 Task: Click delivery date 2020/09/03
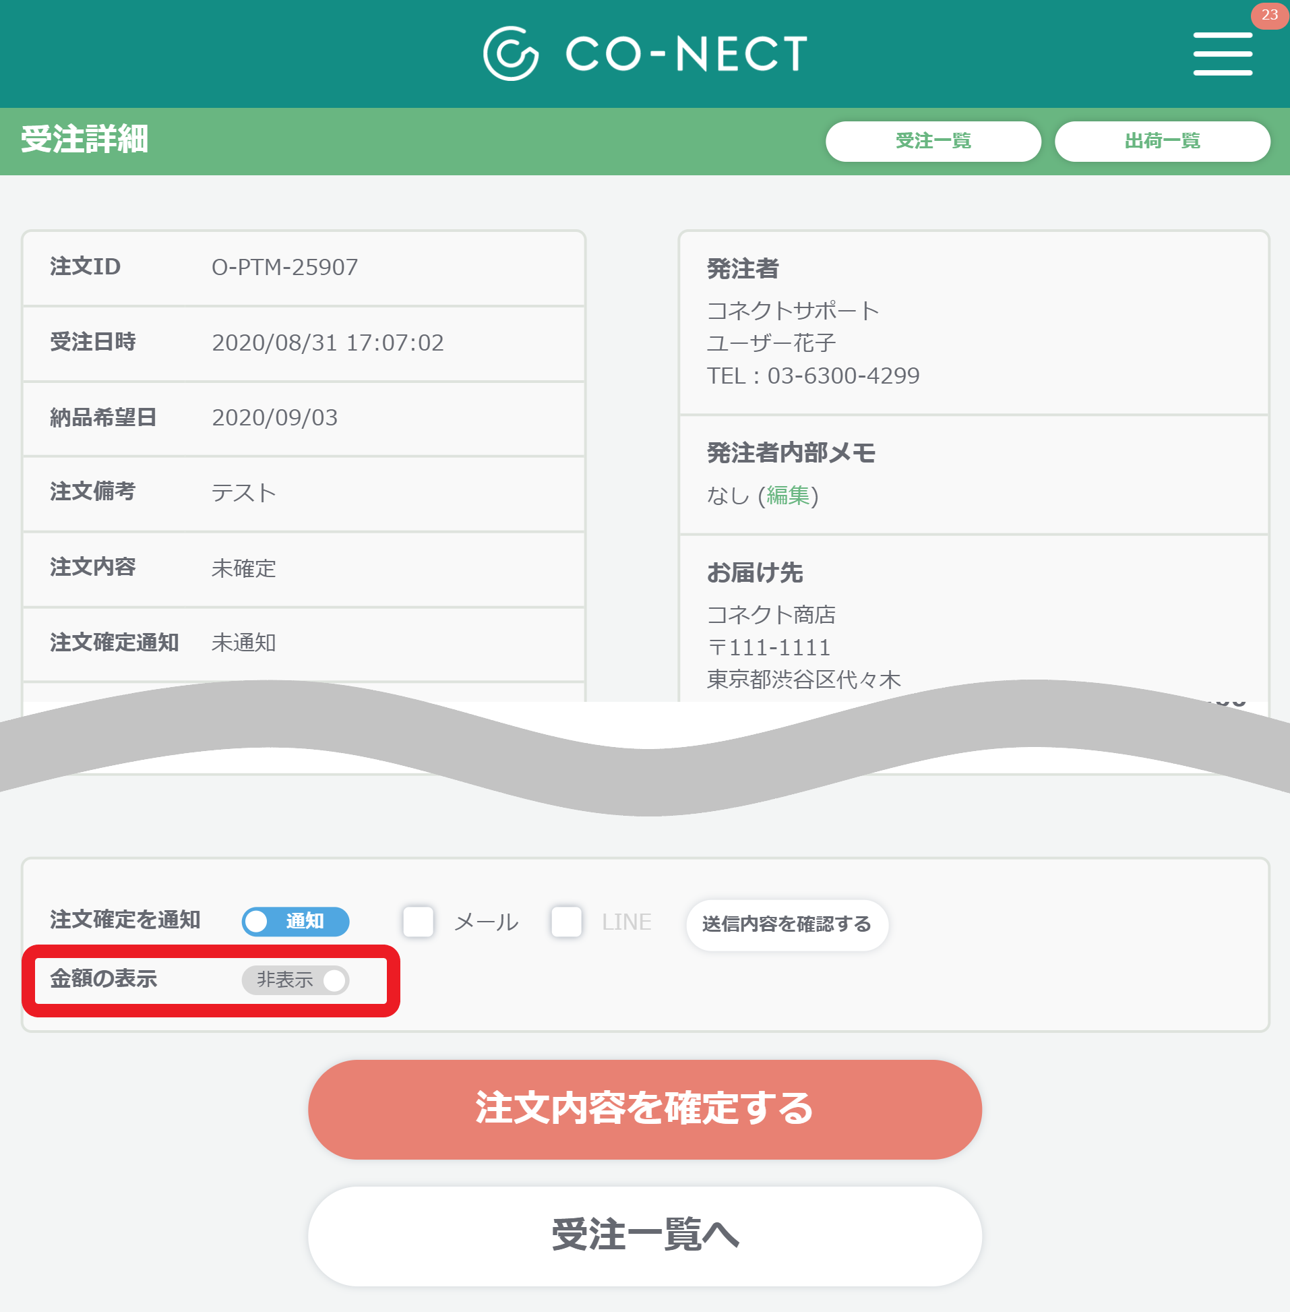coord(275,417)
